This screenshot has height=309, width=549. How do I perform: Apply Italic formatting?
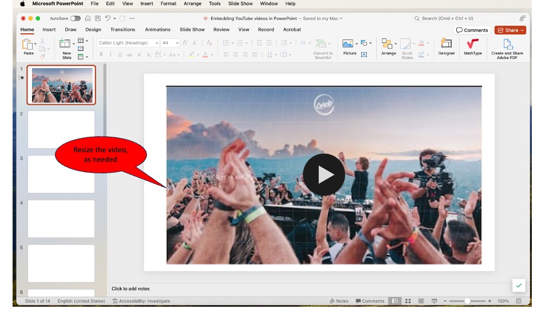click(x=110, y=54)
